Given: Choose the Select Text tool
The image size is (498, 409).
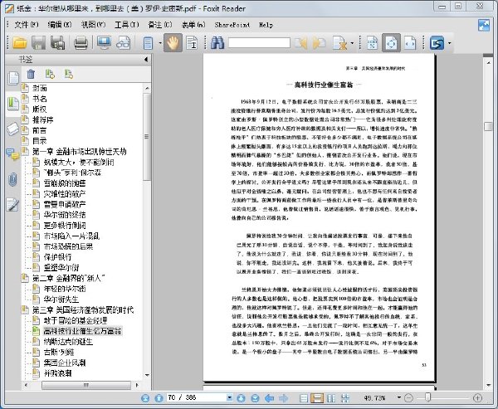Looking at the screenshot, I should pyautogui.click(x=192, y=42).
